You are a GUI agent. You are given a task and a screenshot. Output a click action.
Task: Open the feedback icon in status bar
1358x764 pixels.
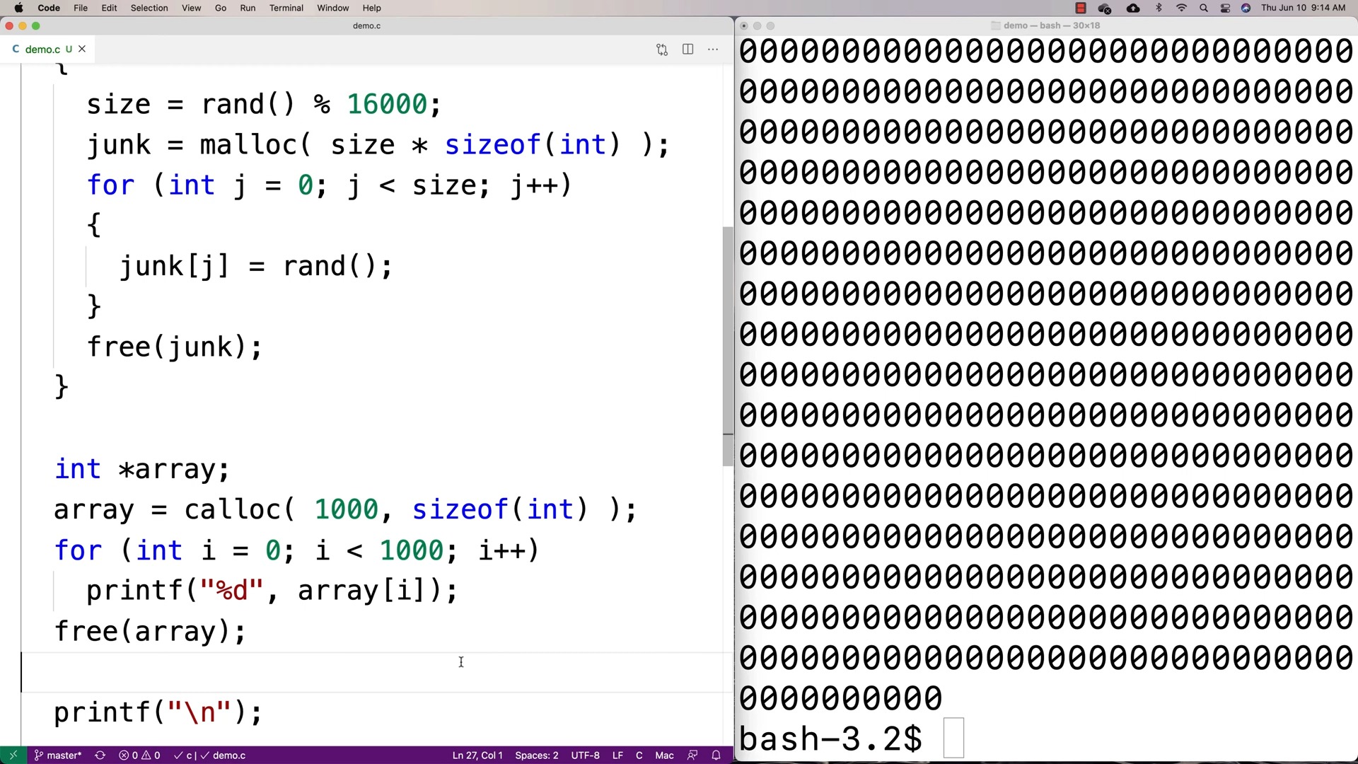tap(692, 755)
